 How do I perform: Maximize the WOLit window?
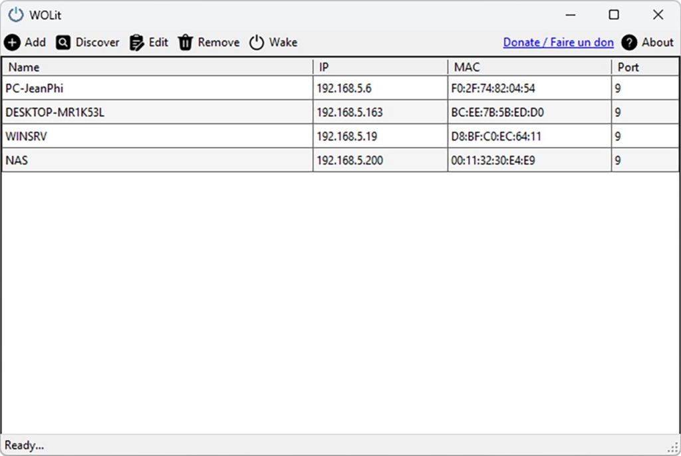coord(614,15)
